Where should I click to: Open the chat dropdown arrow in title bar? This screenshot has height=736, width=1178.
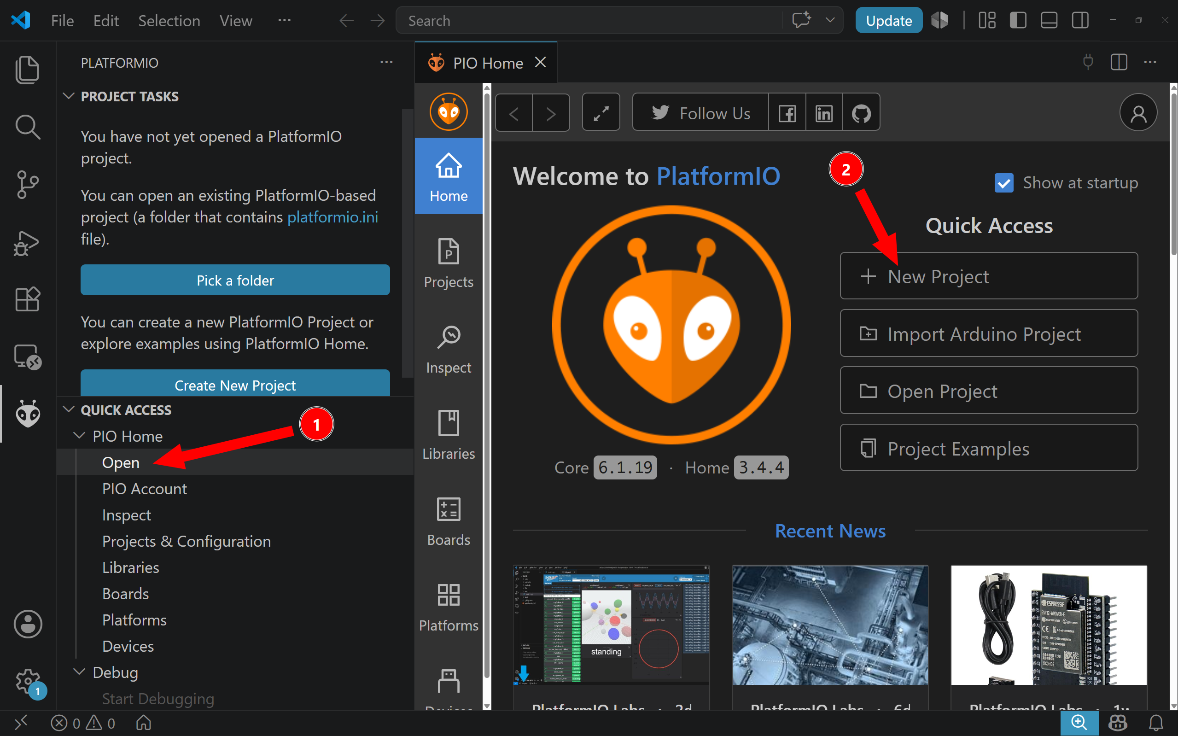click(830, 20)
